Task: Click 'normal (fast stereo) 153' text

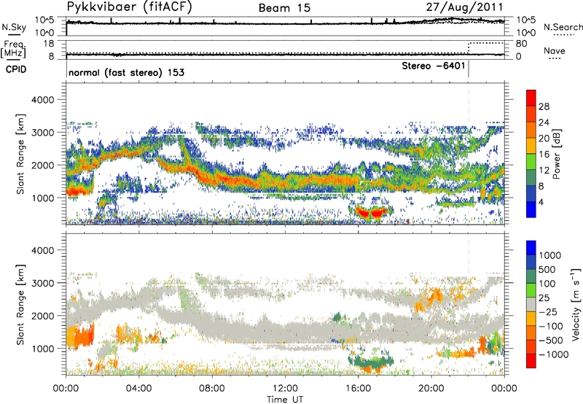Action: tap(126, 72)
